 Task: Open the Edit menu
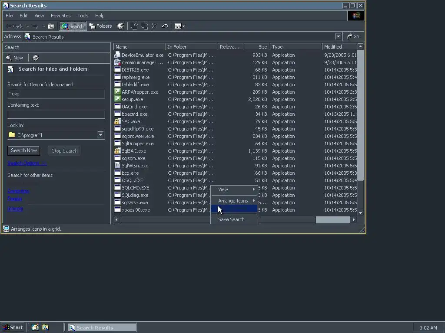point(23,16)
